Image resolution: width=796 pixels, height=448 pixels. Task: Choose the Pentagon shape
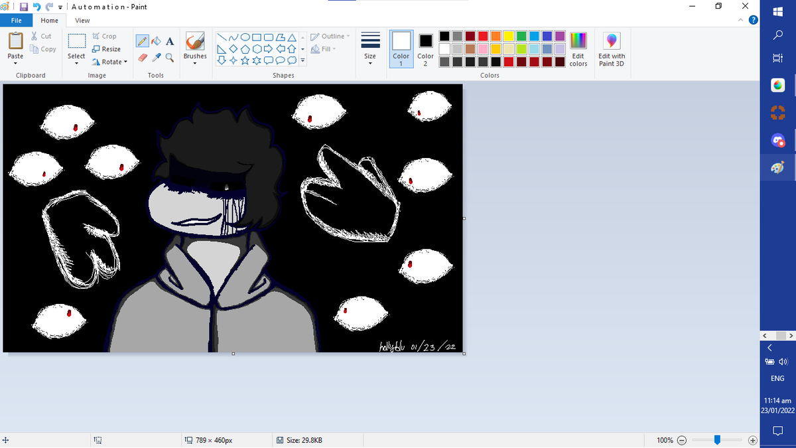point(245,48)
